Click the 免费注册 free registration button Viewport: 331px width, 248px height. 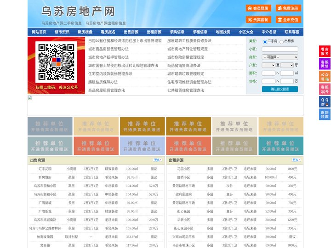point(288,8)
